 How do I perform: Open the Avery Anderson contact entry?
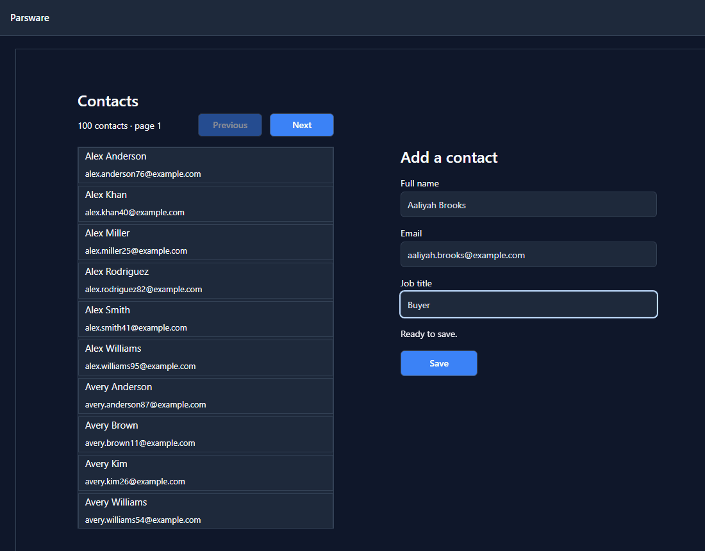pos(206,395)
